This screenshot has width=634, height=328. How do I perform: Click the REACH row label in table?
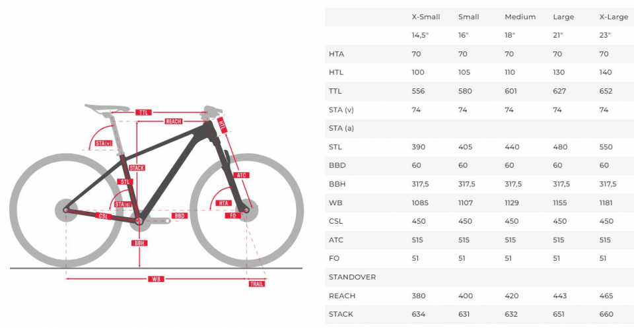(x=341, y=296)
